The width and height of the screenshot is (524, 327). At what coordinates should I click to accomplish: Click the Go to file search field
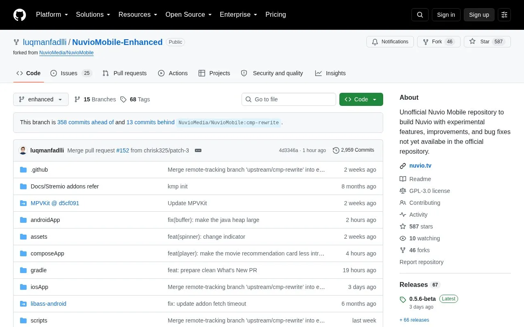coord(289,99)
